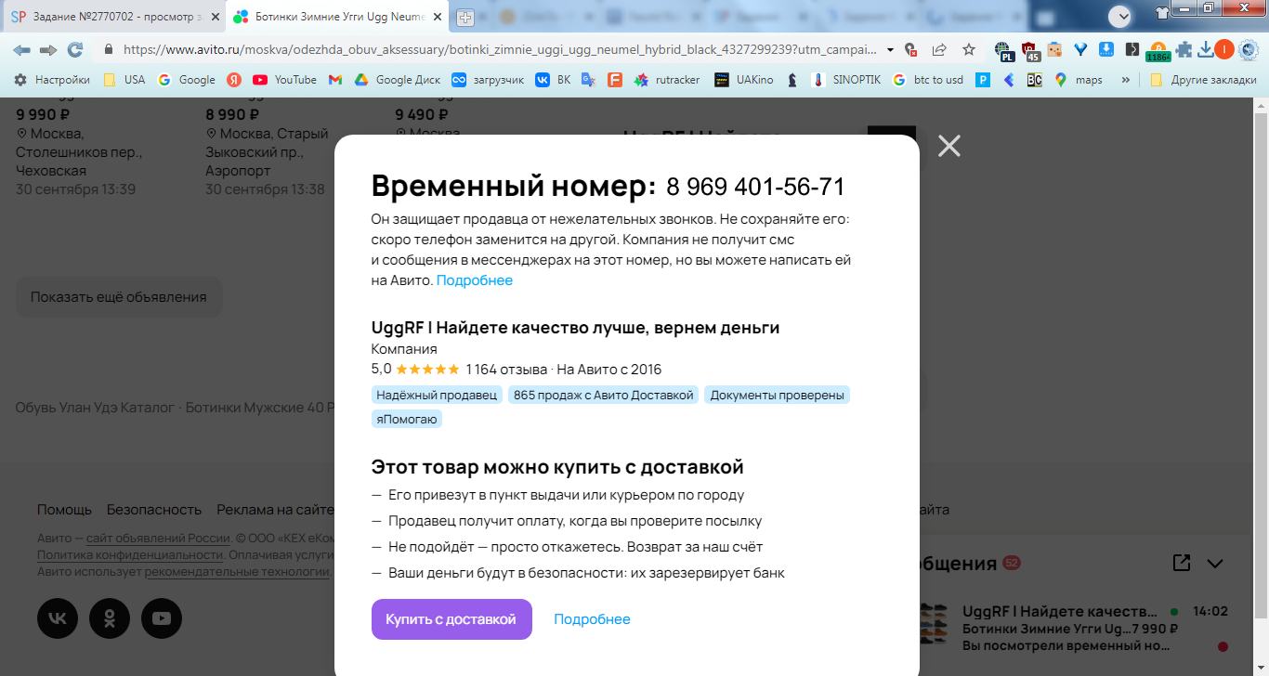Open the blue download arrow extension
The width and height of the screenshot is (1269, 676).
[1106, 50]
